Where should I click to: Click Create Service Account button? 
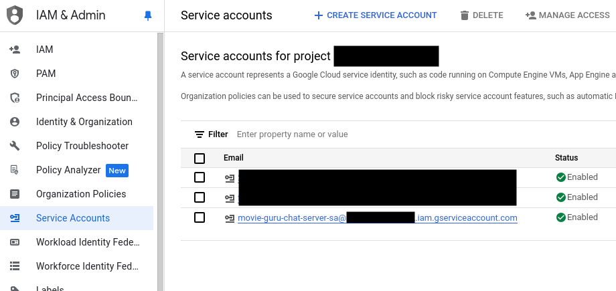[376, 15]
